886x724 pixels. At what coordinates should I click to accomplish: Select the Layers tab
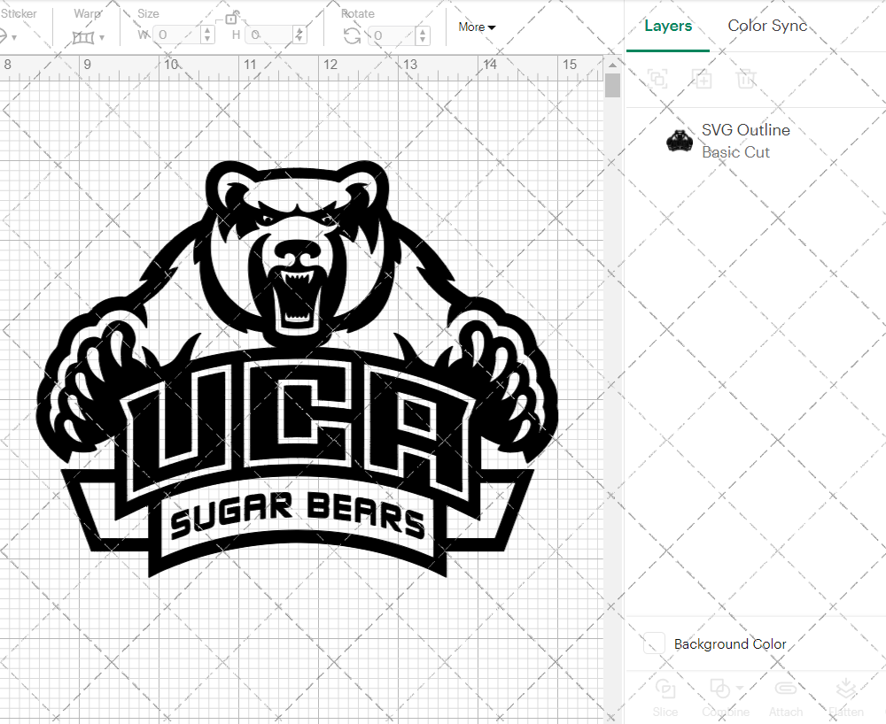668,26
